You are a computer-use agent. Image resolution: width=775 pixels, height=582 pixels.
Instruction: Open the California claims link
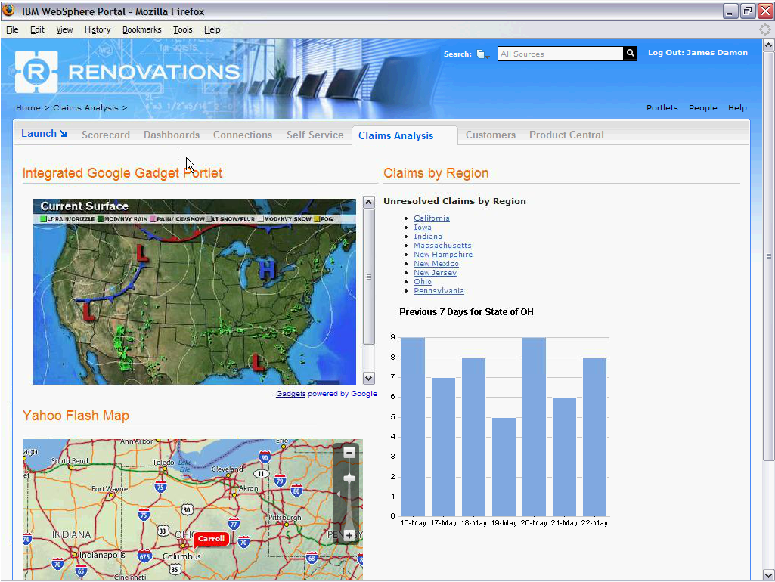click(x=432, y=218)
